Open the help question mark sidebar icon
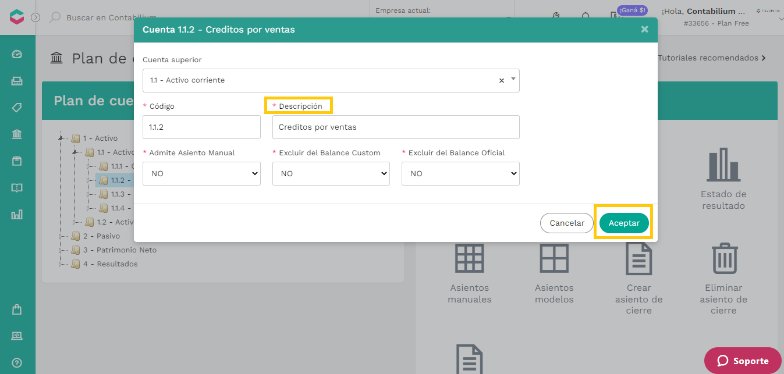Image resolution: width=784 pixels, height=374 pixels. click(x=17, y=362)
